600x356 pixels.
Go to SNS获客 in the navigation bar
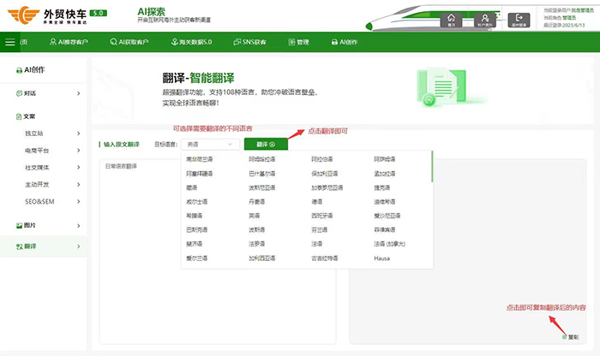(252, 42)
